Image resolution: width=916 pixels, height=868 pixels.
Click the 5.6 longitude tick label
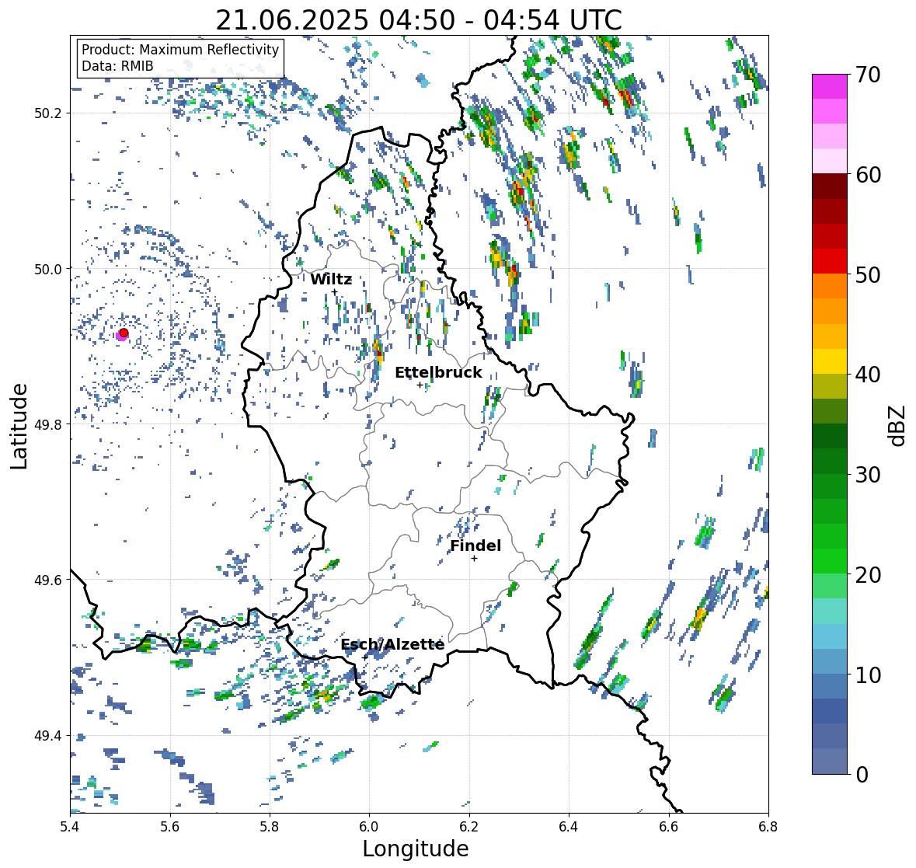(x=170, y=826)
